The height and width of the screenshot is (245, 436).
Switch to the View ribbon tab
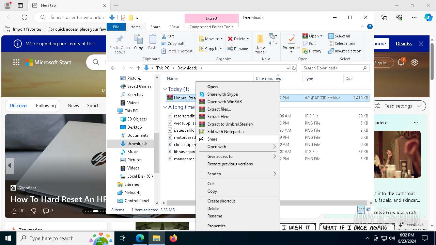pos(174,27)
